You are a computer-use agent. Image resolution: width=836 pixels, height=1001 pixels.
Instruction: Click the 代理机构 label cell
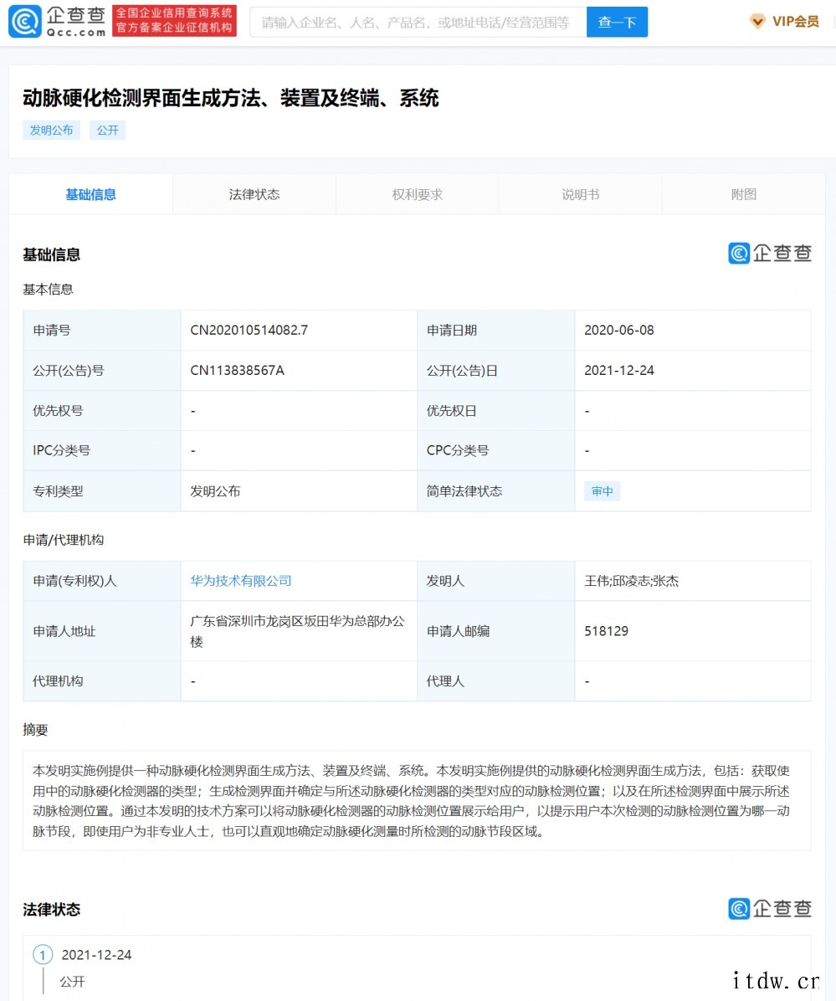pyautogui.click(x=102, y=681)
